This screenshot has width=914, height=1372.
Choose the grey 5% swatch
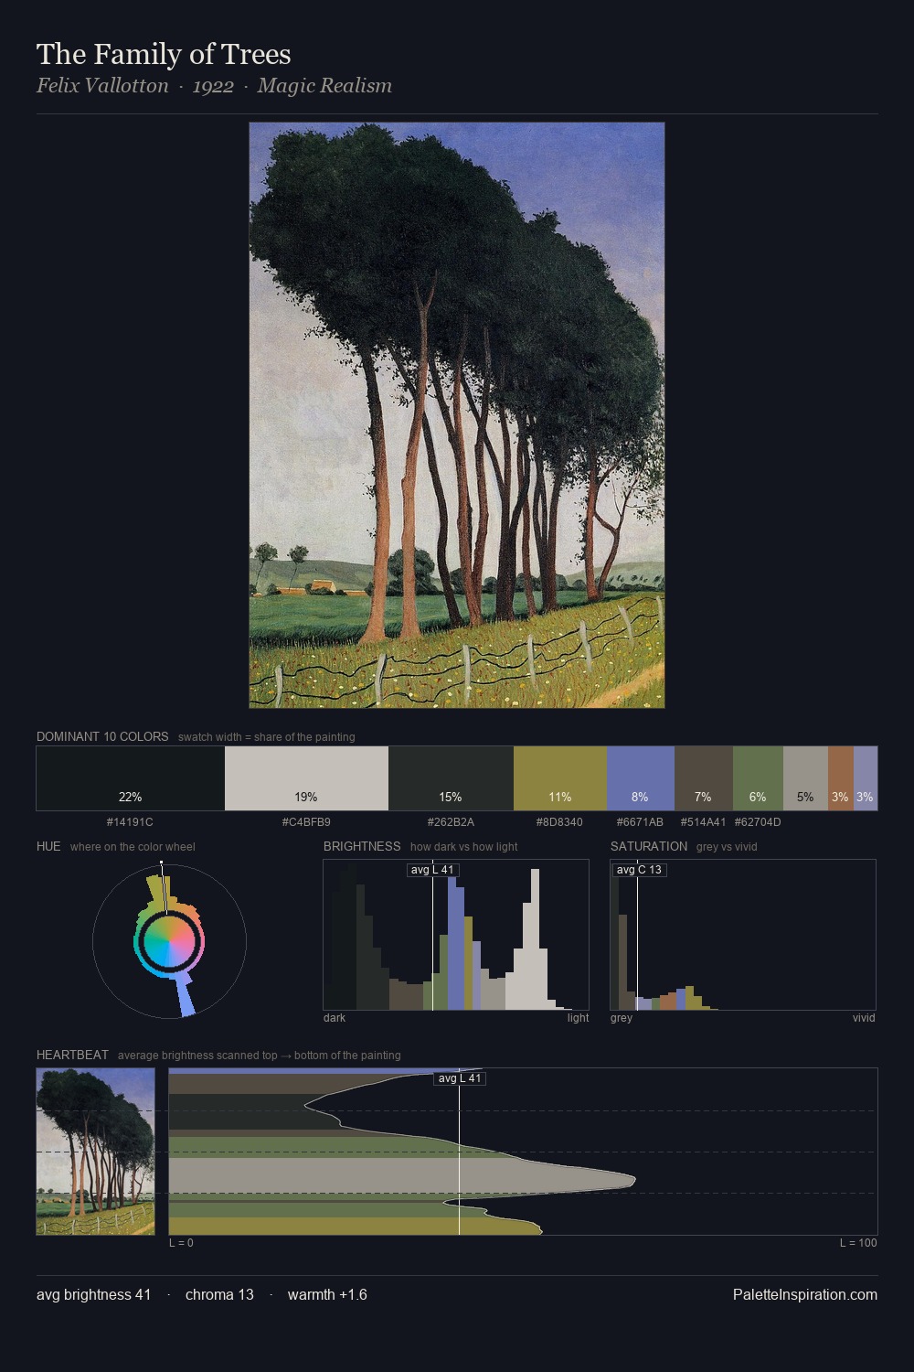coord(805,778)
